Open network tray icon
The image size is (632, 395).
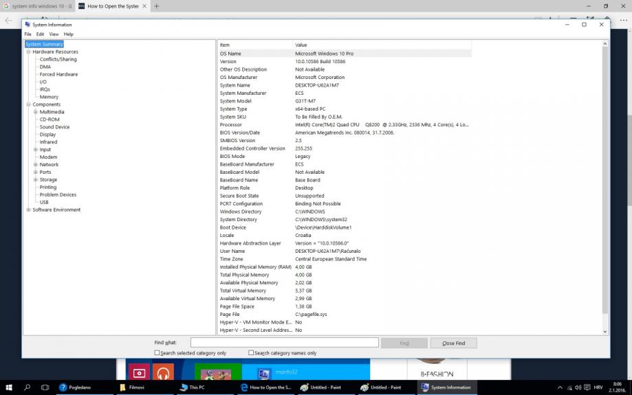[569, 387]
